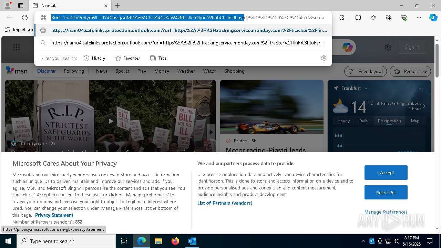Switch weather to Daily view
Viewport: 441px width, 248px height.
click(364, 121)
